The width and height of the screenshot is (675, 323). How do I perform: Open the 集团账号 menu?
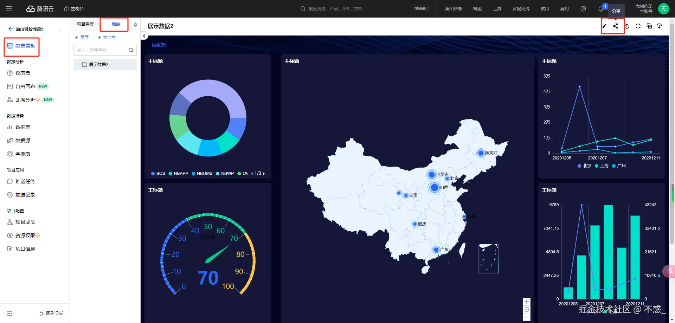click(453, 9)
